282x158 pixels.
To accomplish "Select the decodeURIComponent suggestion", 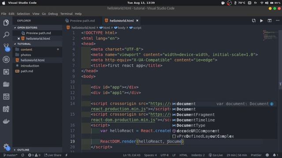I will pyautogui.click(x=224, y=131).
